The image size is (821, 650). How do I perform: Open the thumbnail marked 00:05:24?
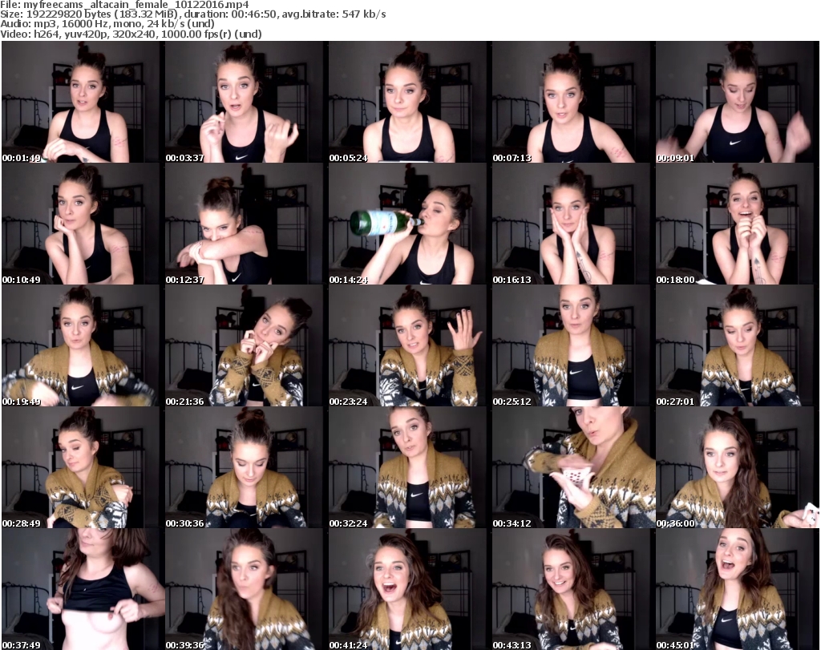tap(409, 103)
